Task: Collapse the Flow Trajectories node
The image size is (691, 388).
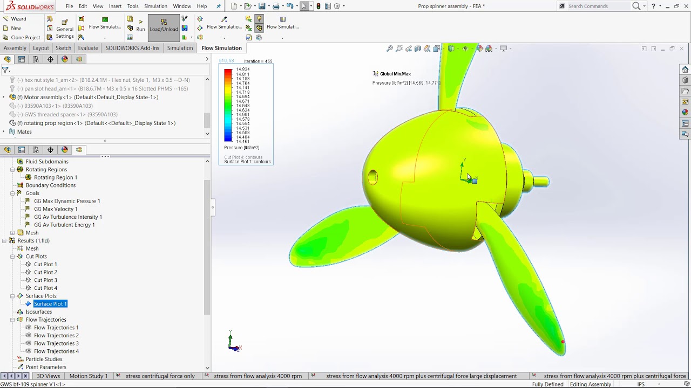Action: [12, 320]
